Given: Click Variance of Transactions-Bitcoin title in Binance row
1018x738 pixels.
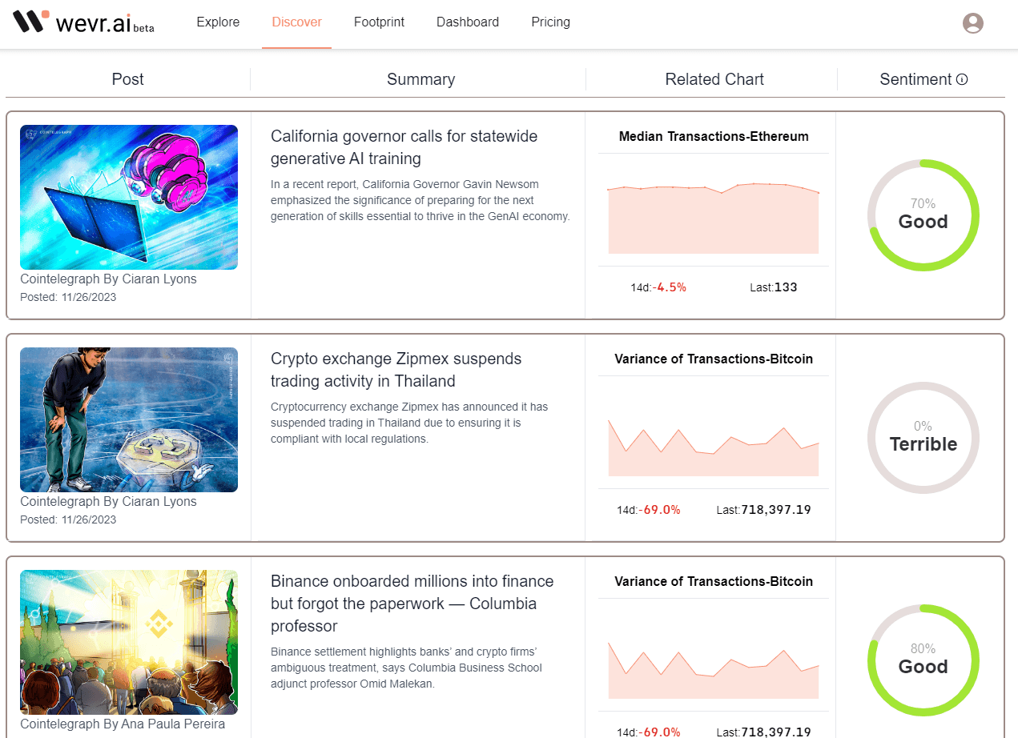Looking at the screenshot, I should coord(714,582).
